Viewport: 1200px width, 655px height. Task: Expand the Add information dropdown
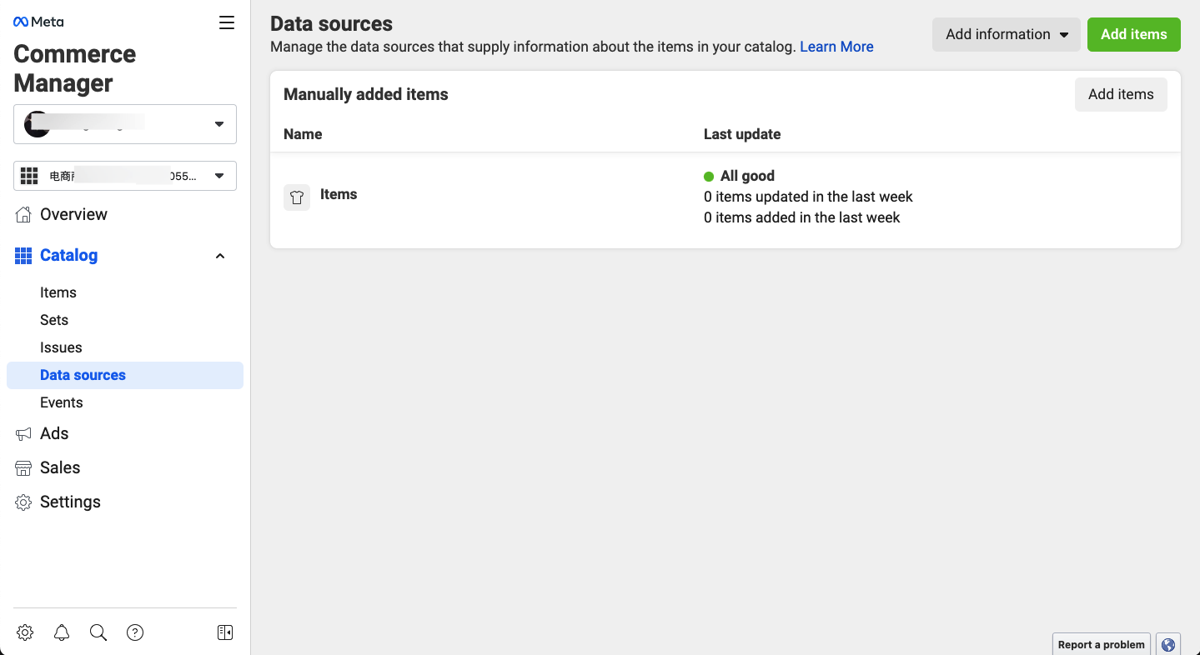click(x=1007, y=35)
